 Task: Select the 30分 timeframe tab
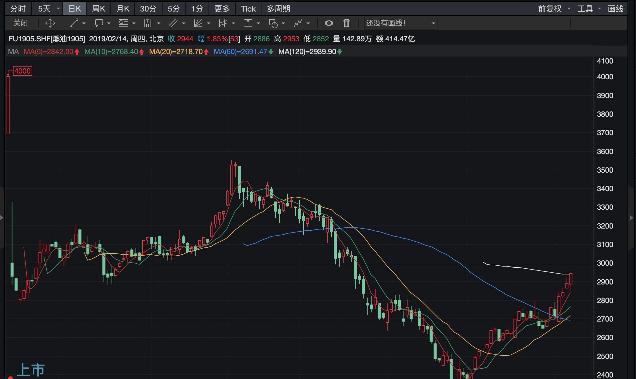[148, 9]
